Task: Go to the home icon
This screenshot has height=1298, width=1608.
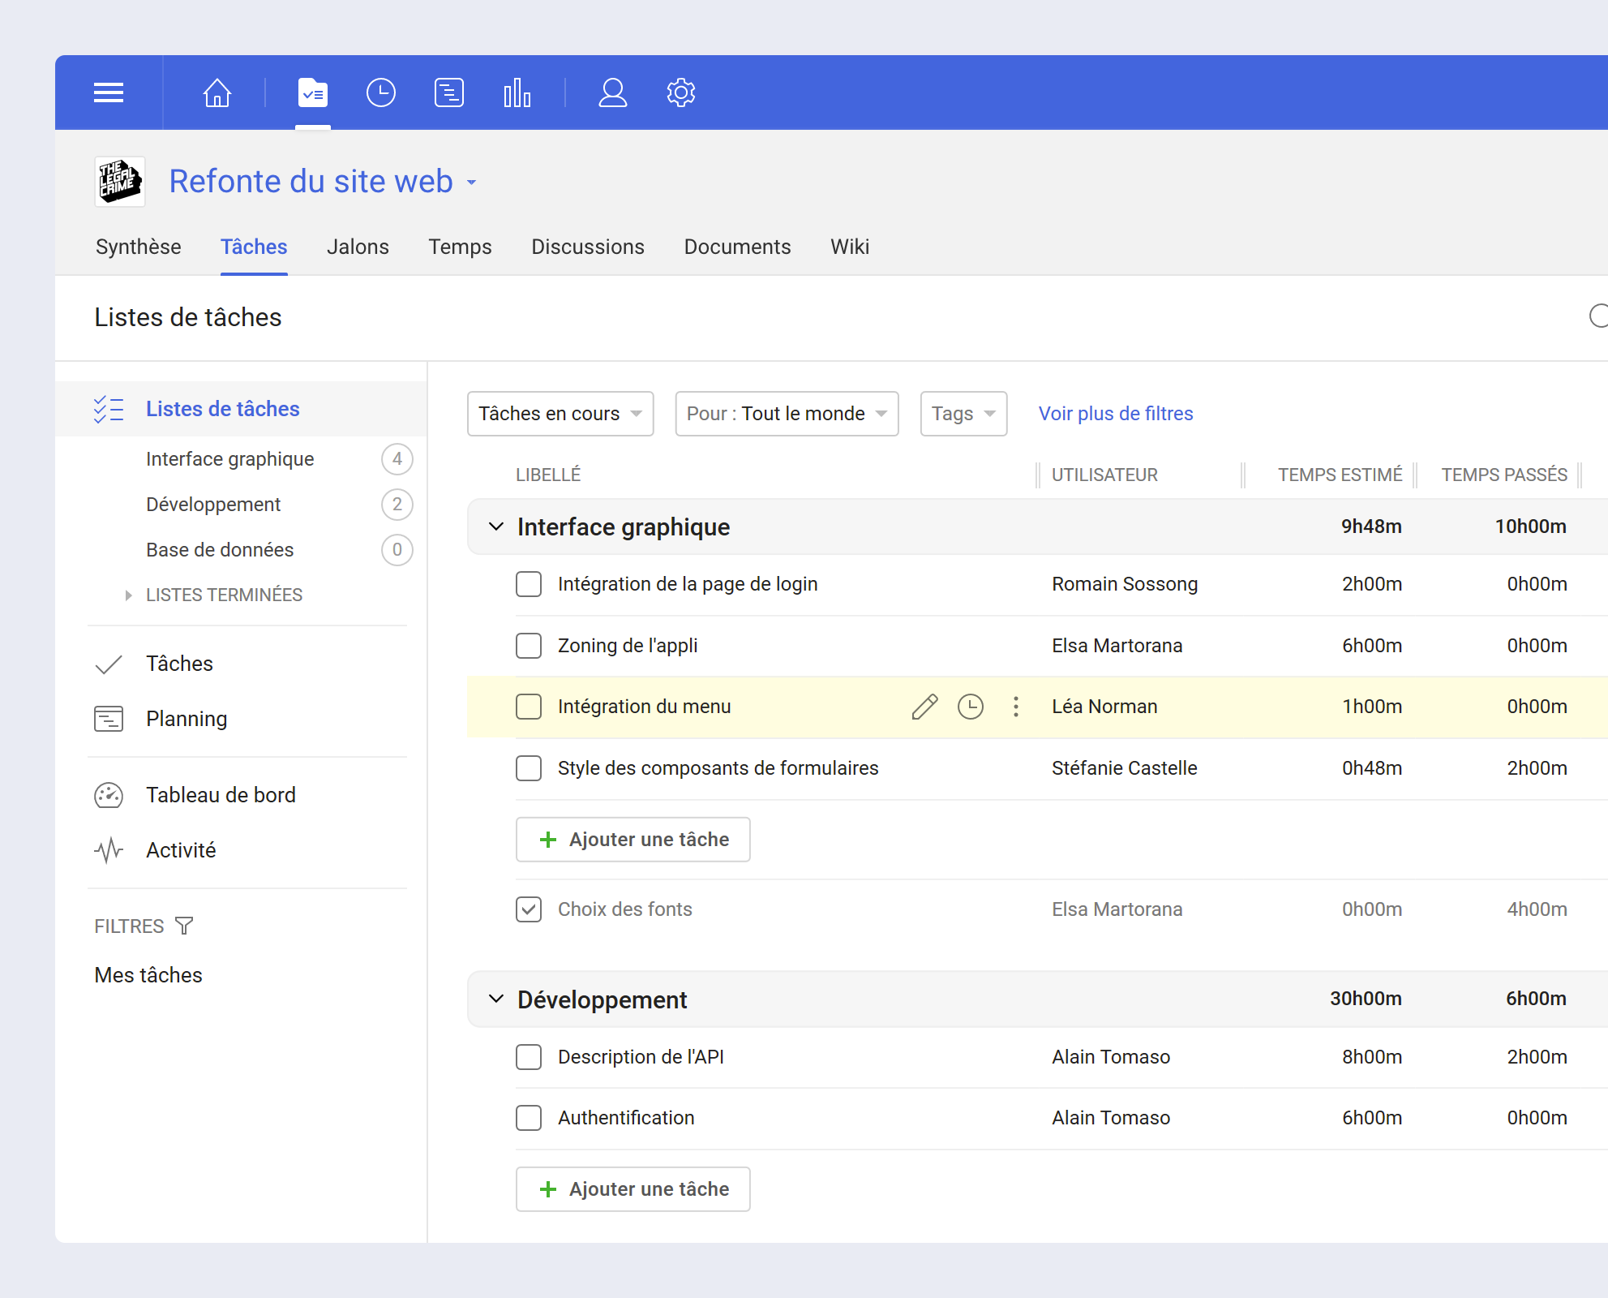Action: point(217,92)
